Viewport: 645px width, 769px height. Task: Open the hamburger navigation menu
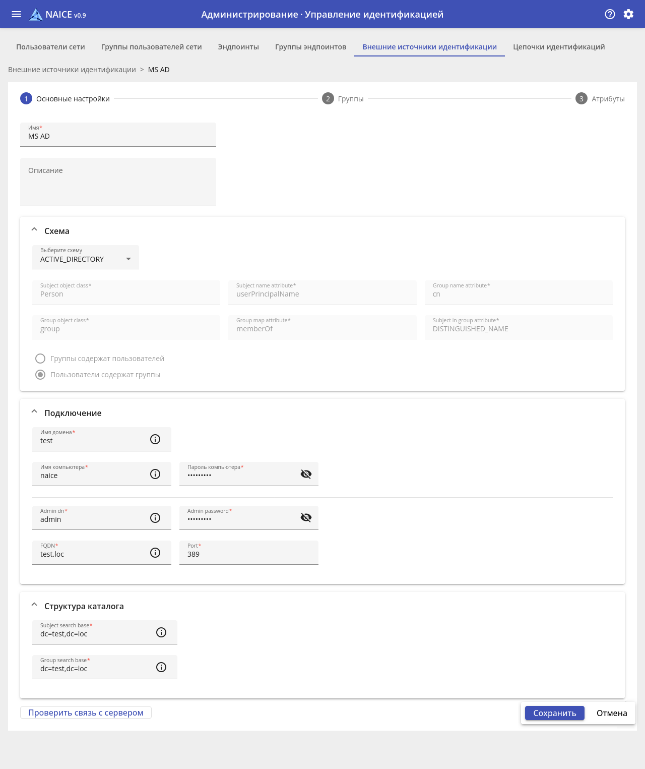16,14
